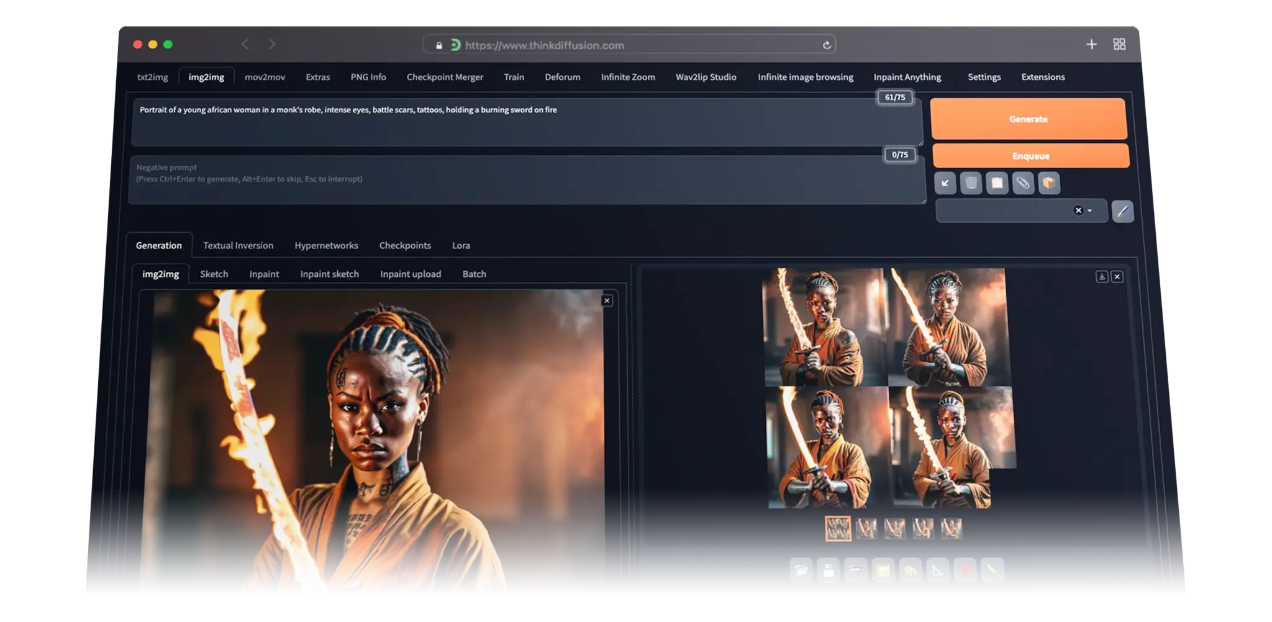The width and height of the screenshot is (1272, 622).
Task: Open the Extensions tab
Action: coord(1043,77)
